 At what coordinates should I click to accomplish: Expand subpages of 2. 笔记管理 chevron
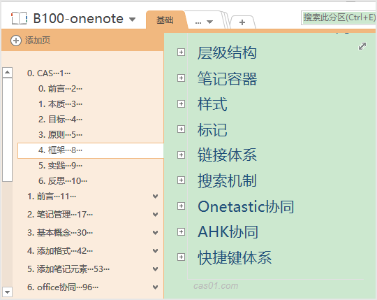point(155,214)
